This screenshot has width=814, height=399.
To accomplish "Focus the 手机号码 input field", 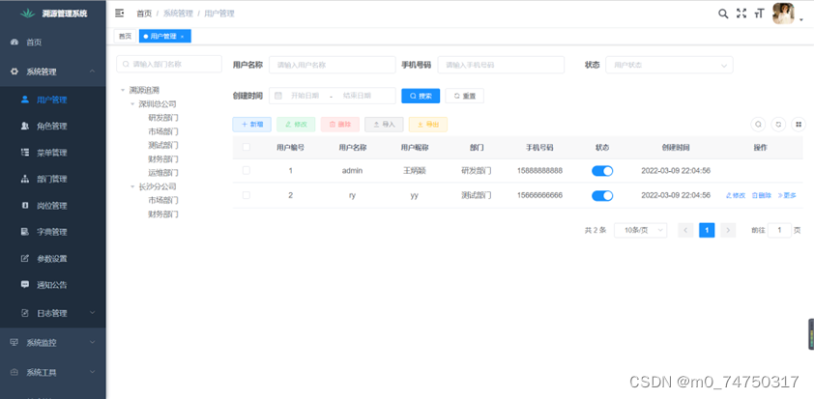I will 501,65.
